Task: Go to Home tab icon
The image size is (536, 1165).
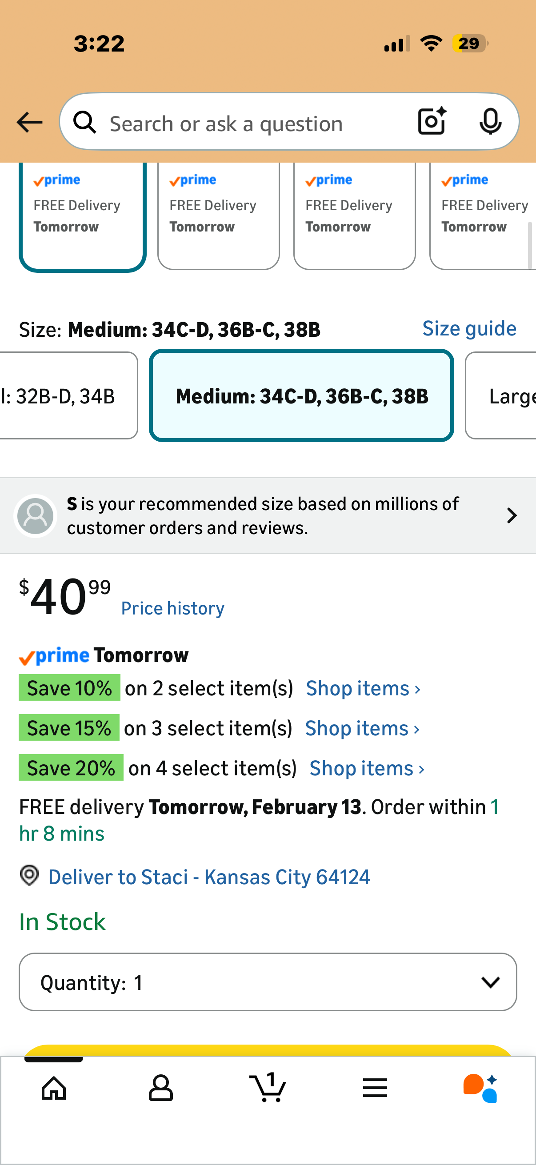Action: pos(54,1088)
